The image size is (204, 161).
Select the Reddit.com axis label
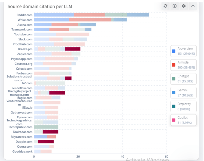[24, 15]
